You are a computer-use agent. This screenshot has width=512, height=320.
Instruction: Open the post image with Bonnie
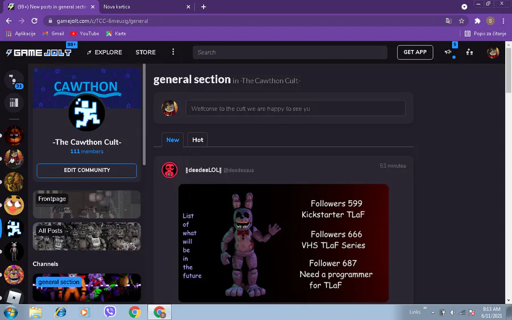283,243
